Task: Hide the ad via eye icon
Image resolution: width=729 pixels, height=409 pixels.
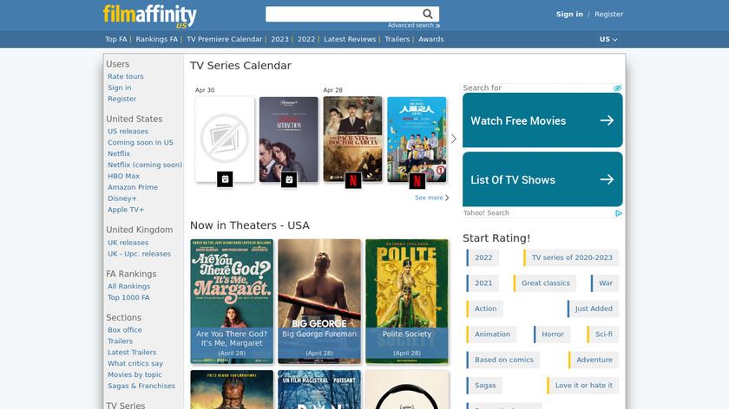Action: [618, 88]
